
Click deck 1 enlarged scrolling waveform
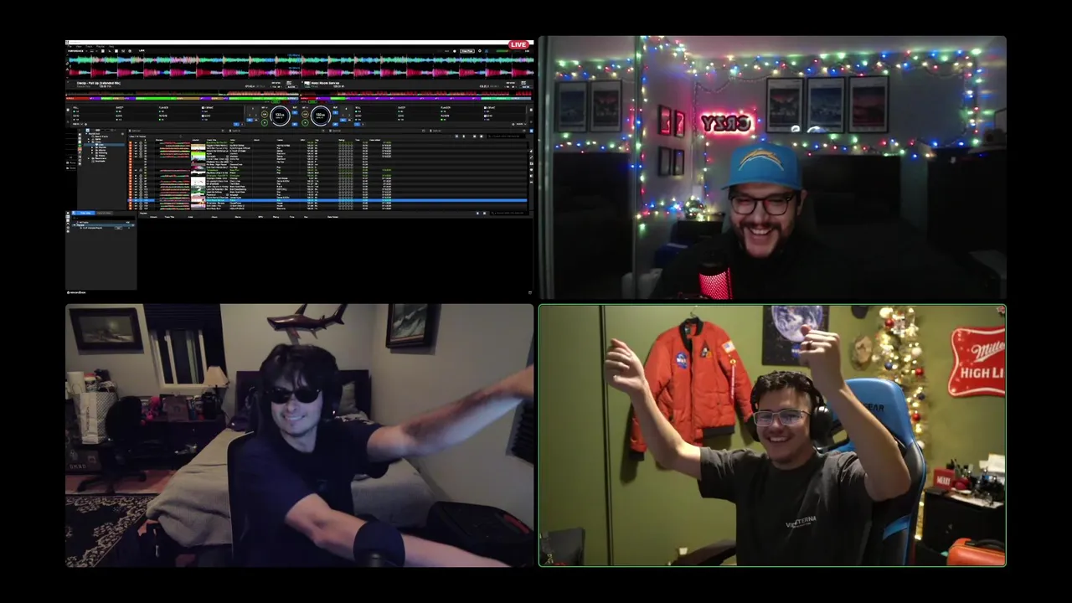300,59
